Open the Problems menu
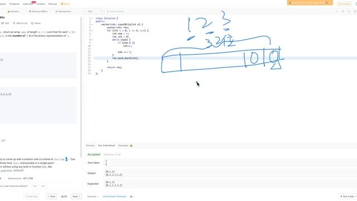 15,4
